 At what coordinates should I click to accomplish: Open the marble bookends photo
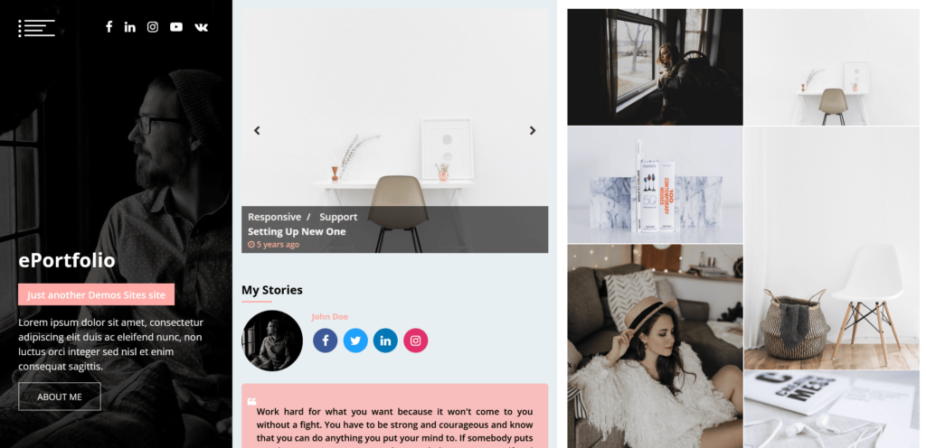pyautogui.click(x=655, y=185)
